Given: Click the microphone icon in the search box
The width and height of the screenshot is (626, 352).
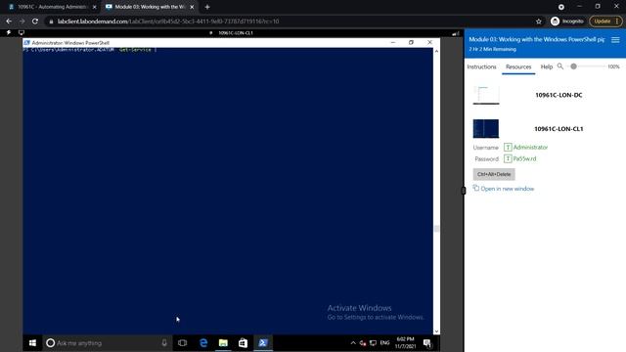Looking at the screenshot, I should [x=164, y=343].
